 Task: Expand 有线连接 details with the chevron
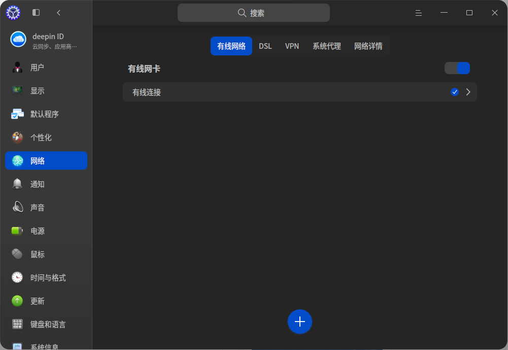[x=468, y=92]
